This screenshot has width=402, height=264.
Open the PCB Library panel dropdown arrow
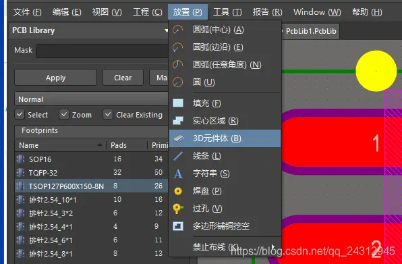[x=166, y=31]
